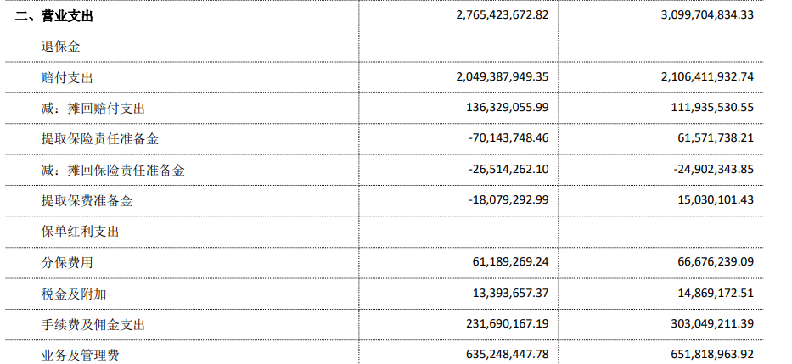The width and height of the screenshot is (792, 364).
Task: Select the 提取保费准备金 label
Action: click(87, 201)
